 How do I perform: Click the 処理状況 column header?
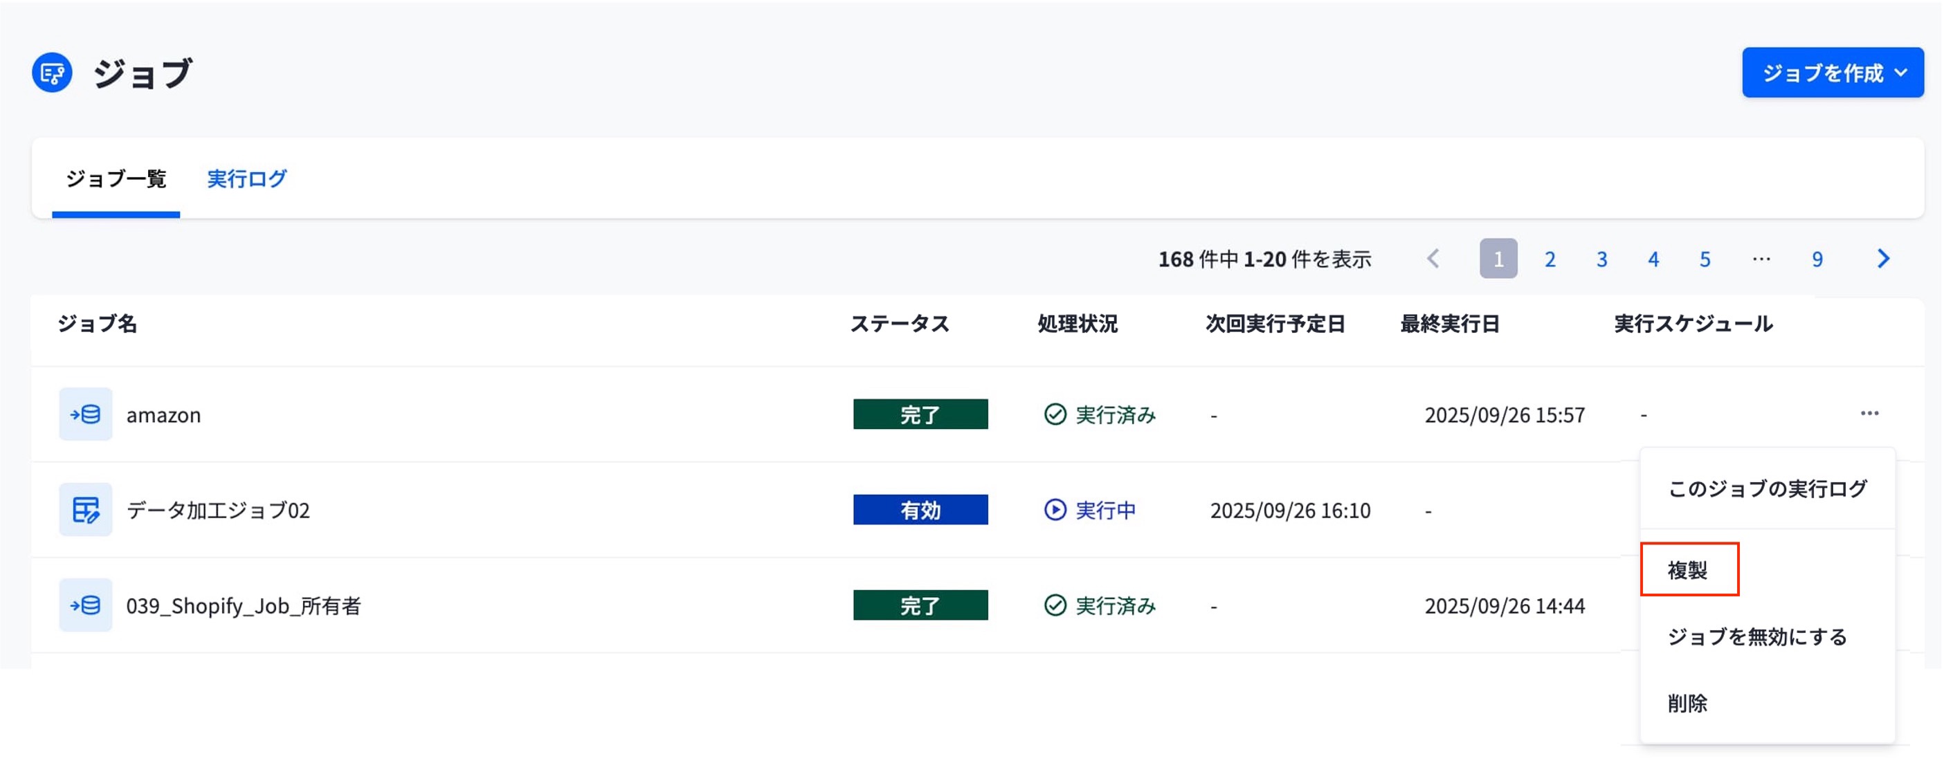[x=1077, y=324]
